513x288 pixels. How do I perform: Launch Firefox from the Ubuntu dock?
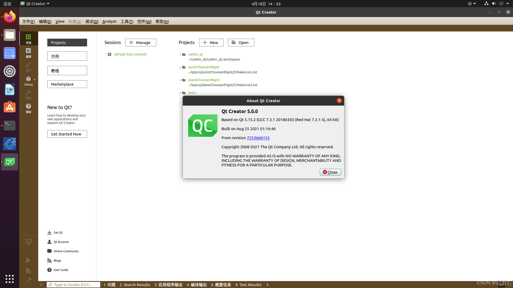pyautogui.click(x=10, y=17)
